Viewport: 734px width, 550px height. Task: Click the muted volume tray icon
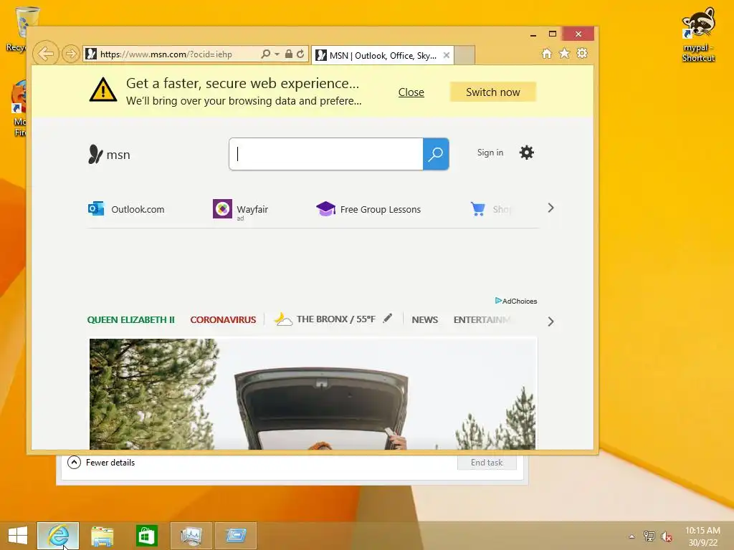tap(666, 536)
